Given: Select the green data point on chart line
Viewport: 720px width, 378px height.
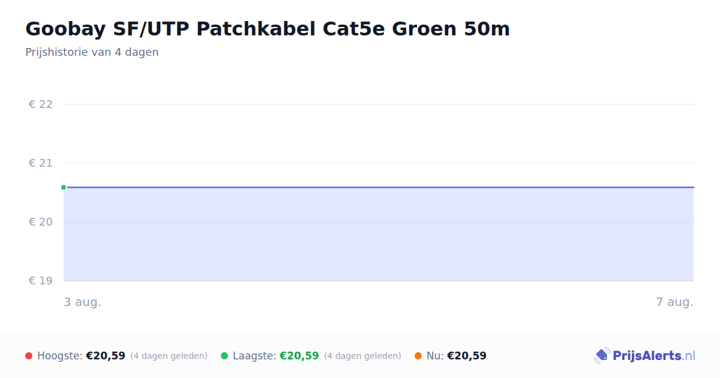Looking at the screenshot, I should pos(64,187).
